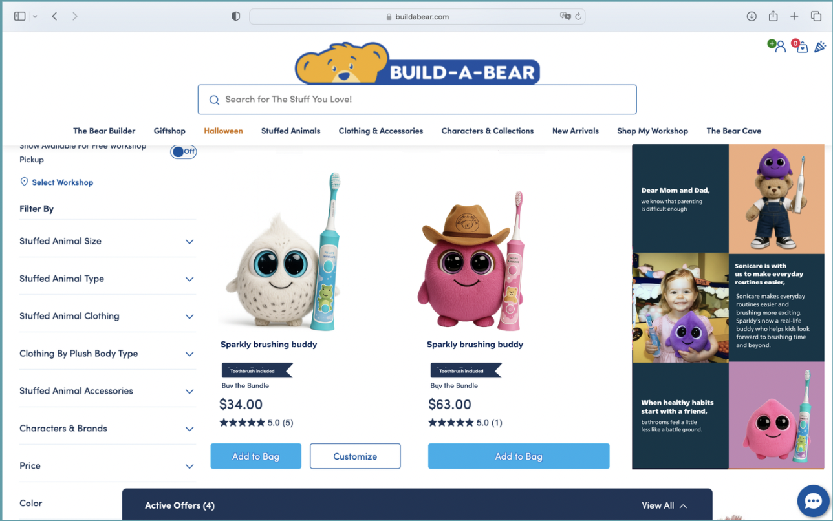This screenshot has height=521, width=833.
Task: Click the Build-A-Bear logo
Action: [x=417, y=63]
